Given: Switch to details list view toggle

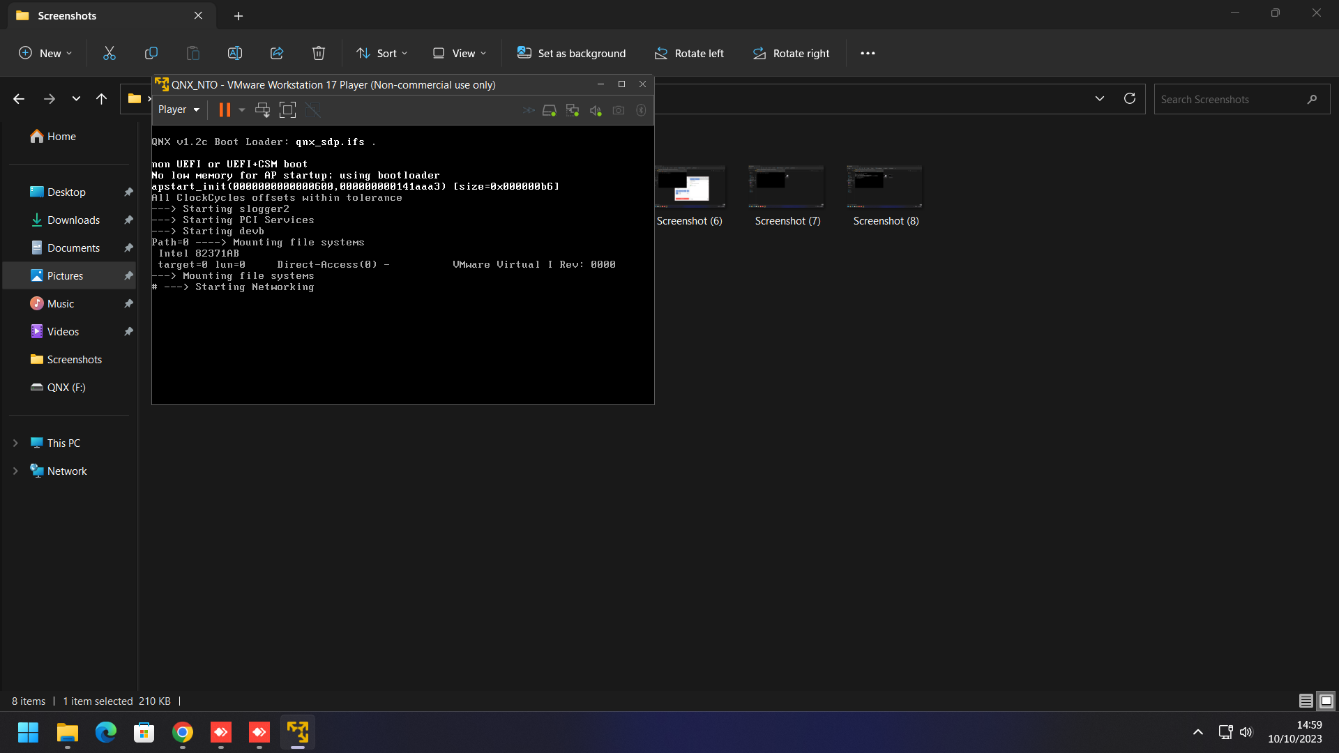Looking at the screenshot, I should click(1306, 701).
